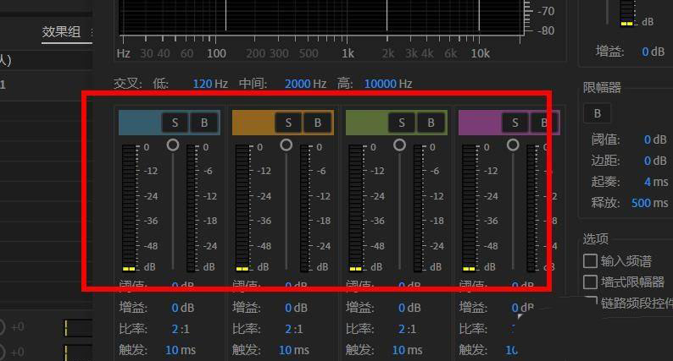Enable the 输入频谱 checkbox
The width and height of the screenshot is (673, 361).
pos(591,260)
